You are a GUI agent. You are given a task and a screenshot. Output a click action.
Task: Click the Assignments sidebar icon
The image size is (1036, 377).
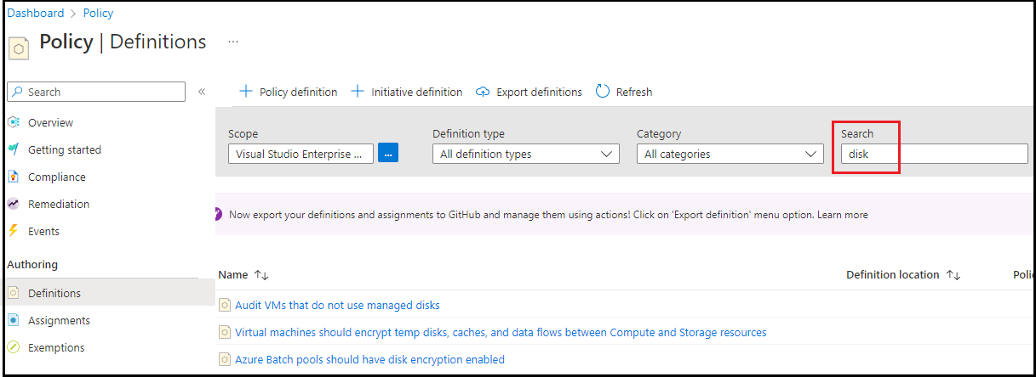[x=13, y=320]
